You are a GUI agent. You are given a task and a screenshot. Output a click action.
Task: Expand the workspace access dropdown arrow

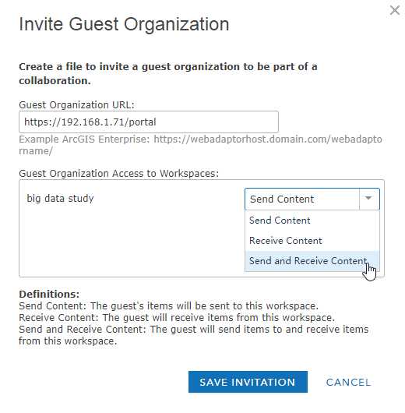click(x=368, y=199)
